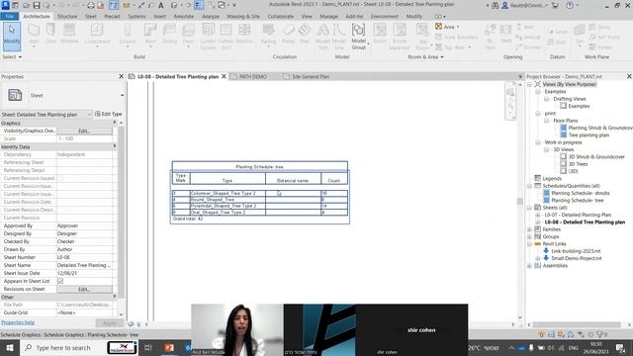This screenshot has width=633, height=356.
Task: Collapse the Sheets (all) node
Action: pyautogui.click(x=530, y=208)
